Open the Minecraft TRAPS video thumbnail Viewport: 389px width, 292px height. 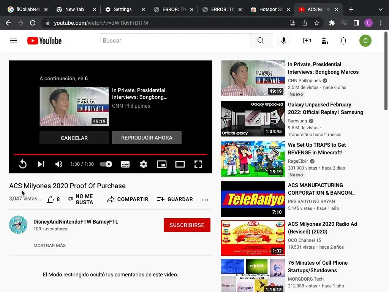[253, 159]
